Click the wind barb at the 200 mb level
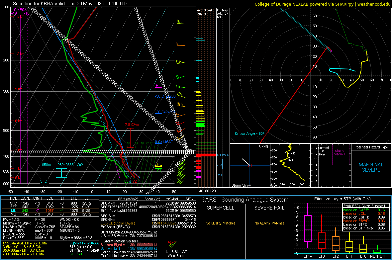Viewport: 392px width, 260px height. (x=180, y=62)
